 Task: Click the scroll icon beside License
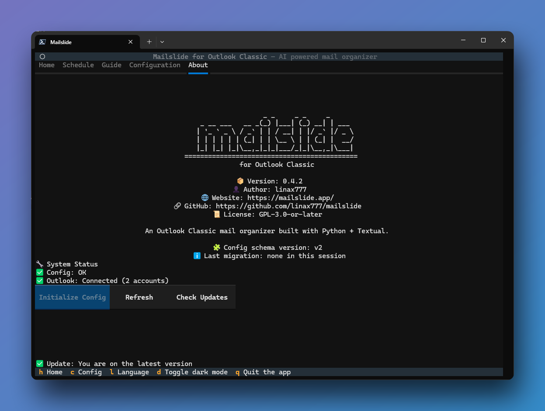point(217,214)
